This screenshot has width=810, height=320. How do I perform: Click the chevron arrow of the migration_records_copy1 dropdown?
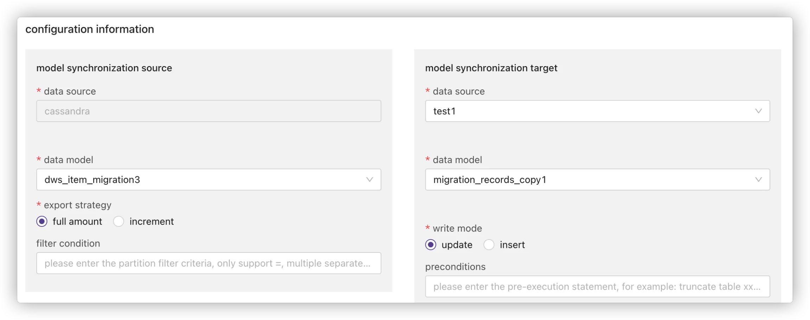(758, 180)
